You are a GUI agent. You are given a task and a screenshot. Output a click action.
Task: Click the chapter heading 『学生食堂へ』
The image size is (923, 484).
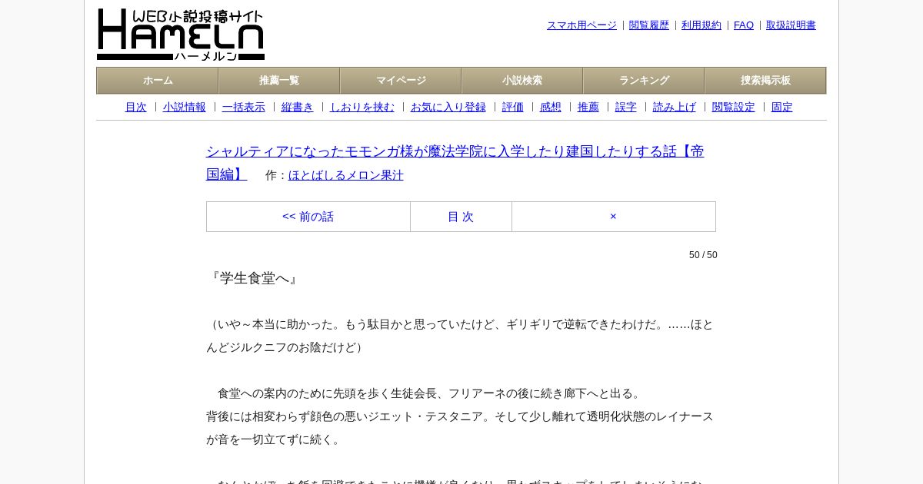(254, 278)
